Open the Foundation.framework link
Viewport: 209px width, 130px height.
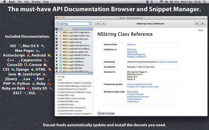(x=167, y=62)
